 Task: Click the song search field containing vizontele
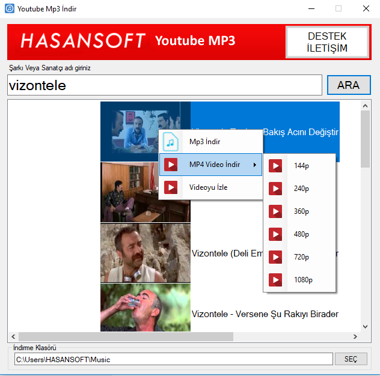tap(165, 85)
